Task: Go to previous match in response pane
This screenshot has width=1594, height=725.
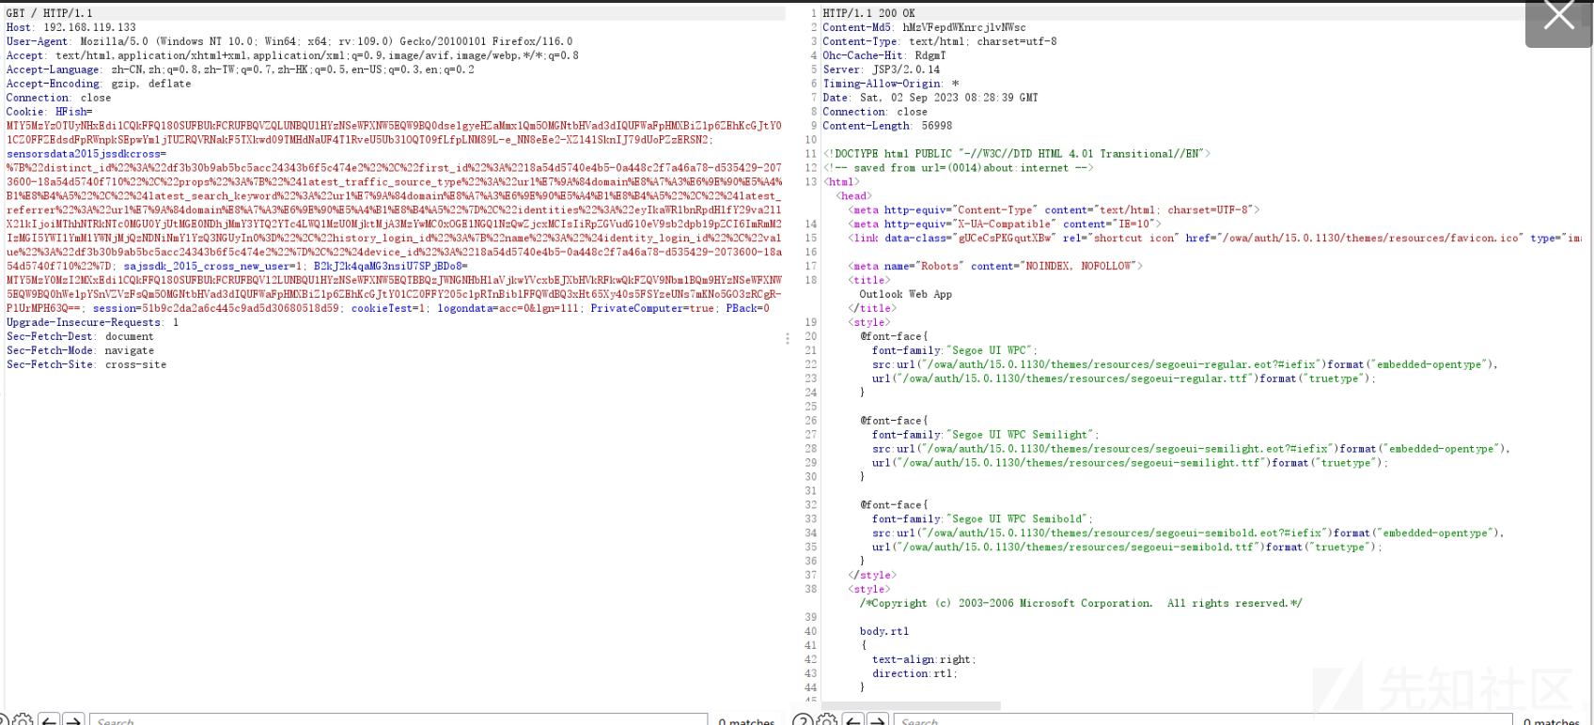Action: point(852,720)
